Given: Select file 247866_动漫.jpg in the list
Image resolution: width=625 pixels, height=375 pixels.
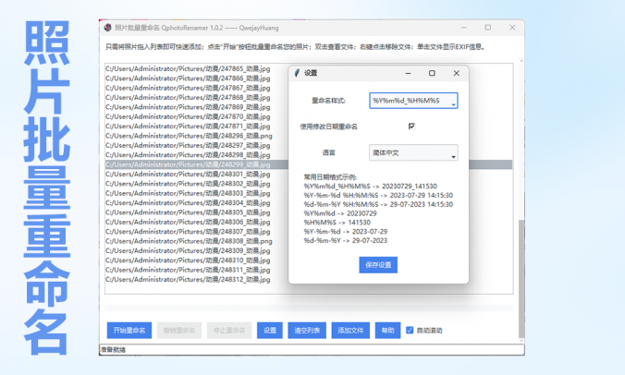Looking at the screenshot, I should 188,78.
